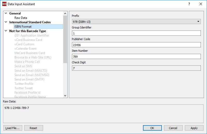This screenshot has height=134, width=207.
Task: Click the tree list scrollbar thumb
Action: tap(65, 39)
